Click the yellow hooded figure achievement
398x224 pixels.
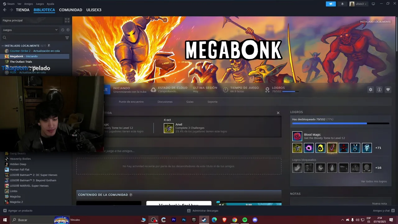coord(320,148)
